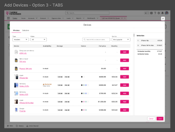The height and width of the screenshot is (132, 175).
Task: Open the Accounts nav item
Action: click(31, 18)
